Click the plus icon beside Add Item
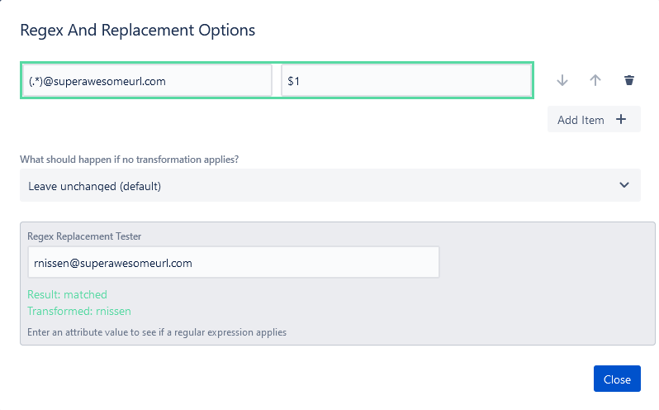659x410 pixels. pos(621,120)
